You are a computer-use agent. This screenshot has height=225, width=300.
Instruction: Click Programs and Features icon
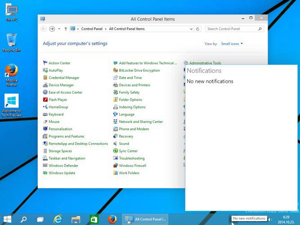coord(45,136)
